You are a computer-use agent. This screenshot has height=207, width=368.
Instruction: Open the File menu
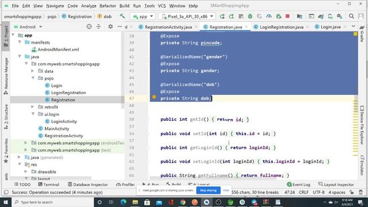point(15,6)
